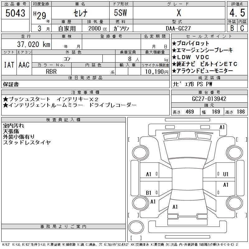This screenshot has height=249, width=249.
Task: Select the exterior color value コン
Action: click(x=67, y=59)
